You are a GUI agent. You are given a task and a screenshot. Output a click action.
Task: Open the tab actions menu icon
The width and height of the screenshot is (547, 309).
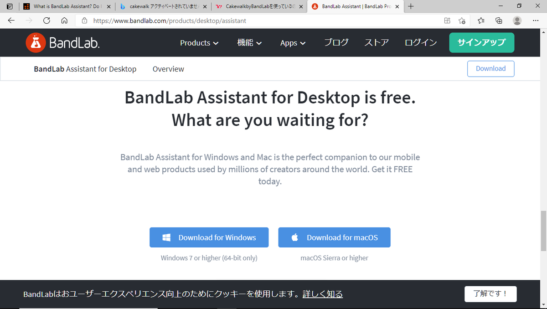click(x=10, y=6)
